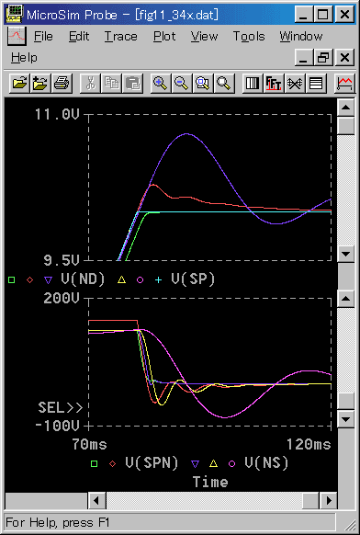This screenshot has height=535, width=360.
Task: Click the upper plot vertical scrollbar thumb
Action: (x=346, y=125)
